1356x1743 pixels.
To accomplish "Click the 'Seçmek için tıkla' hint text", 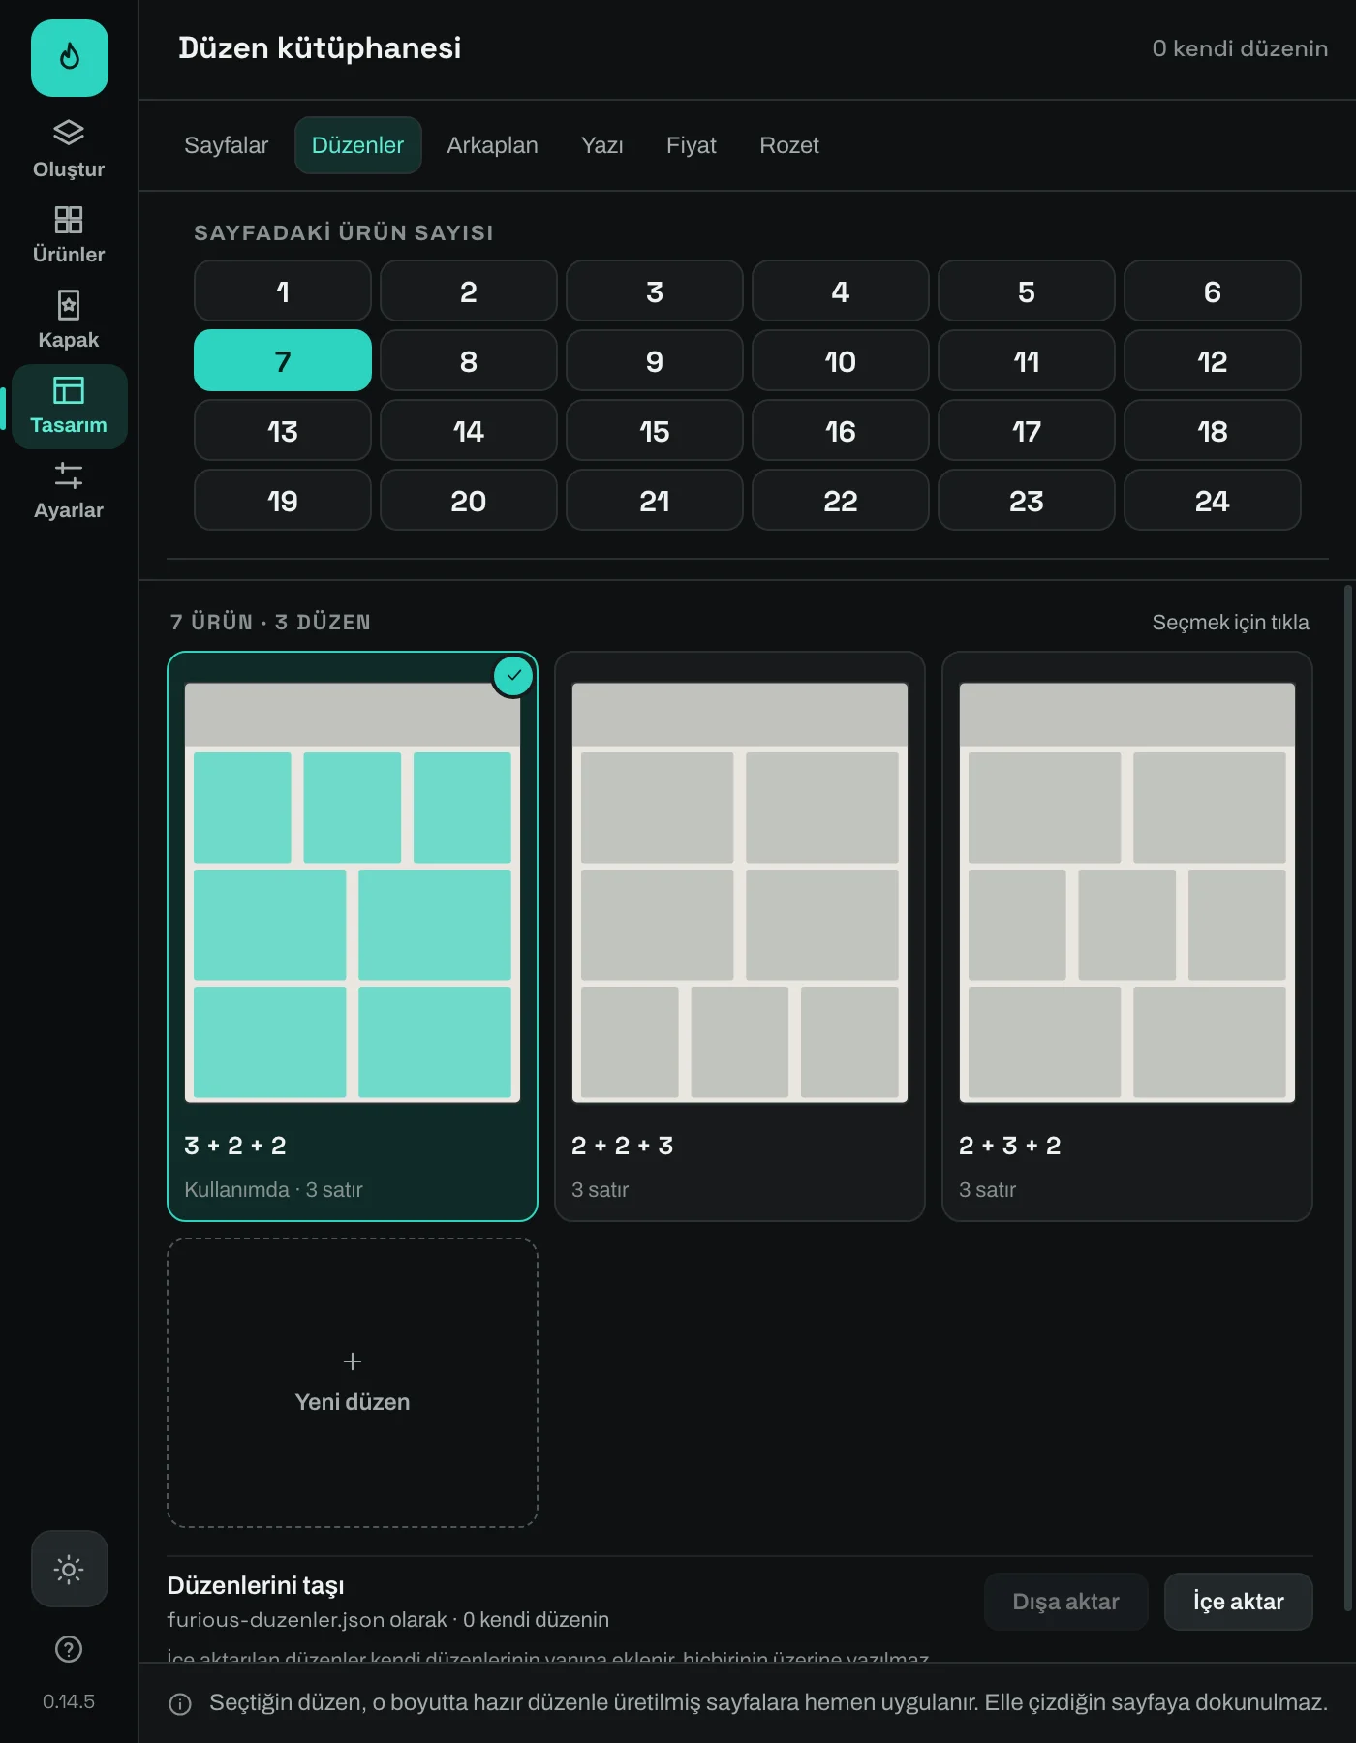I will [1230, 623].
